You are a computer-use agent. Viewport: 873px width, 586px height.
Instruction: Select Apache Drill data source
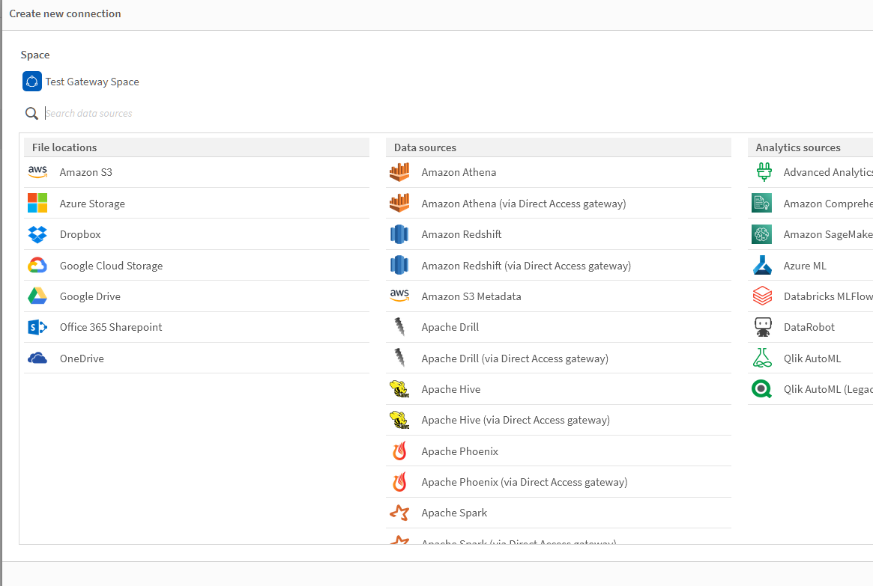(x=450, y=327)
